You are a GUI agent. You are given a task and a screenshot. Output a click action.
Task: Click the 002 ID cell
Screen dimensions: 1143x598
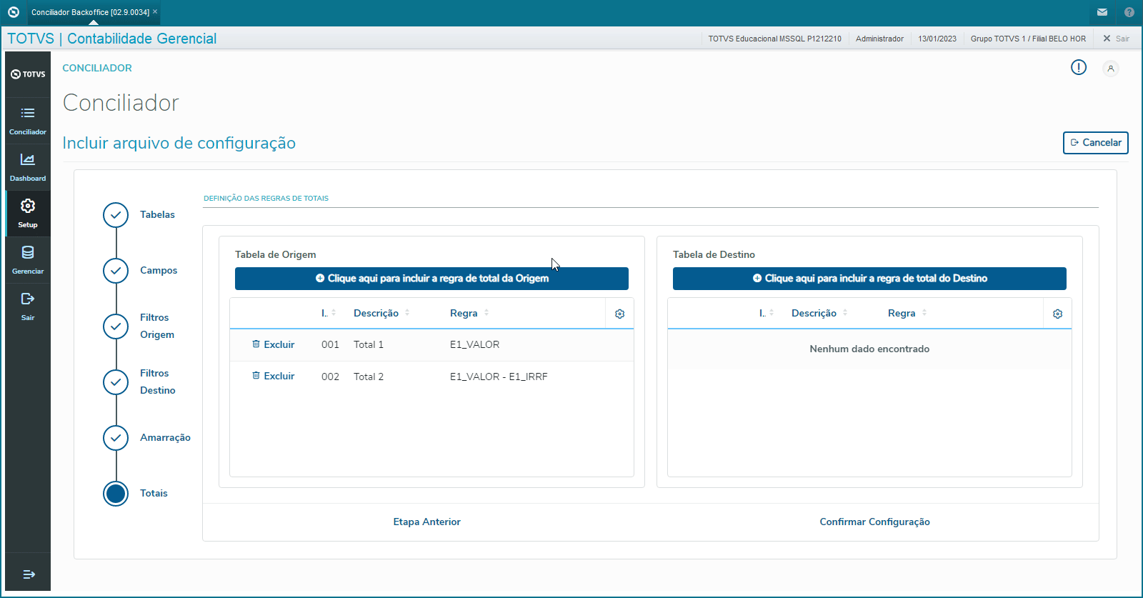click(x=330, y=377)
